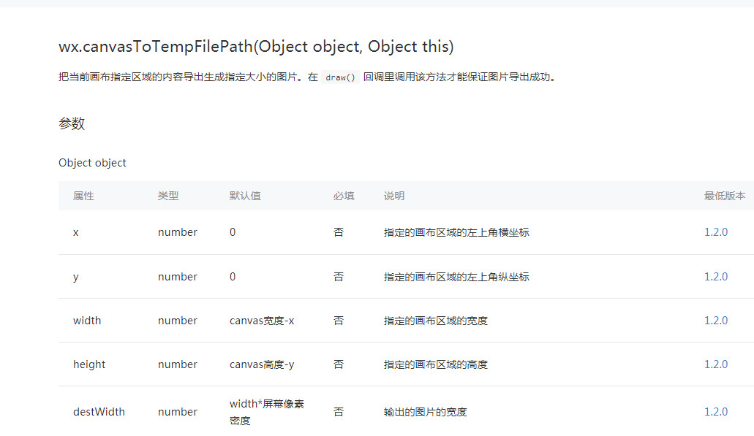Image resolution: width=754 pixels, height=436 pixels.
Task: Click the 参数 section heading
Action: tap(72, 123)
